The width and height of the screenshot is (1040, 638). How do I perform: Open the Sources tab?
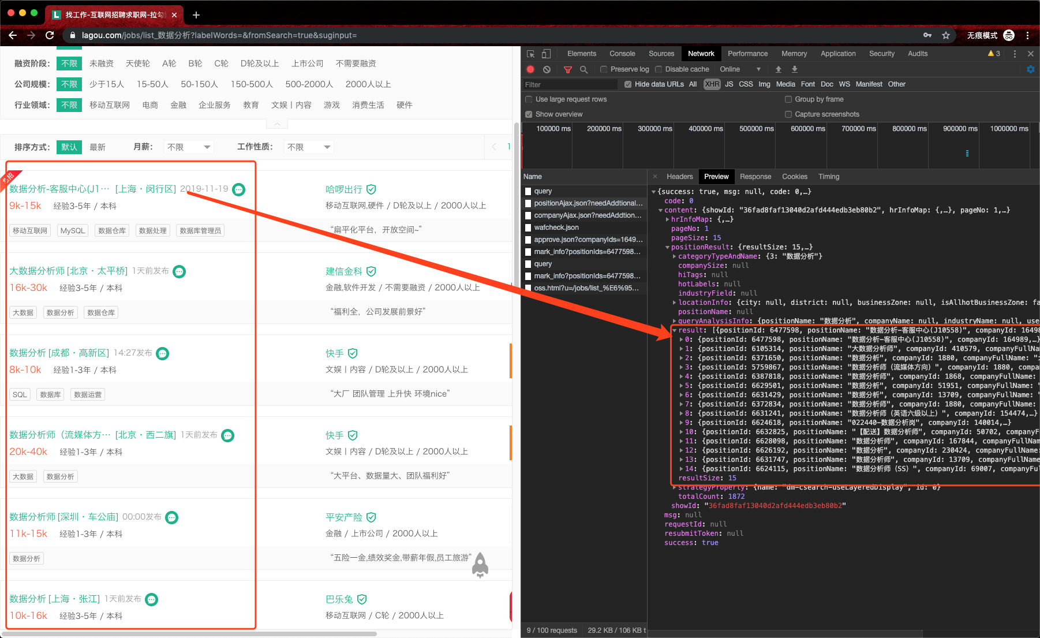661,54
